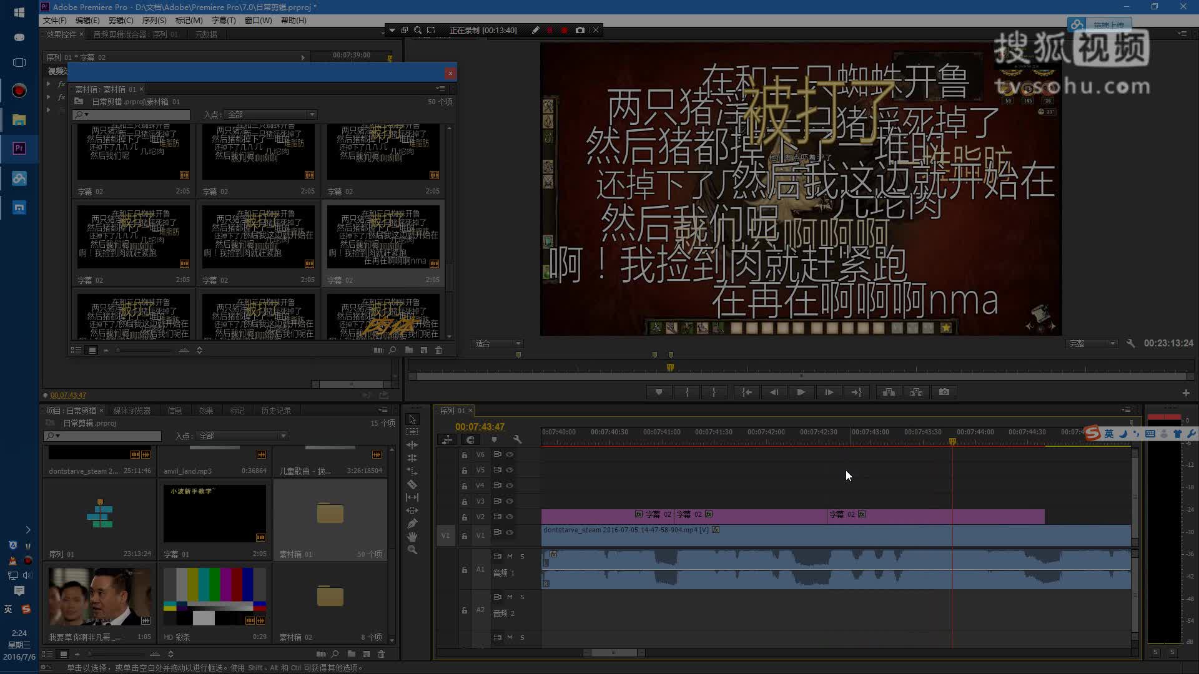Click timeline horizontal zoom scrollbar
The height and width of the screenshot is (674, 1199).
614,653
